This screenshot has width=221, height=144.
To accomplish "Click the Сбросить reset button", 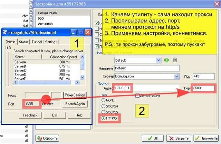I will (47, 138).
